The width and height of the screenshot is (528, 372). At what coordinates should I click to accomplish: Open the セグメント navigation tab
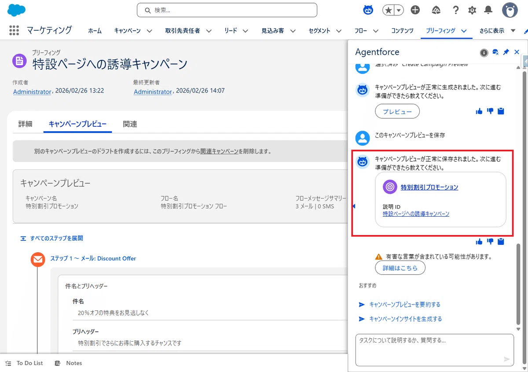tap(319, 31)
